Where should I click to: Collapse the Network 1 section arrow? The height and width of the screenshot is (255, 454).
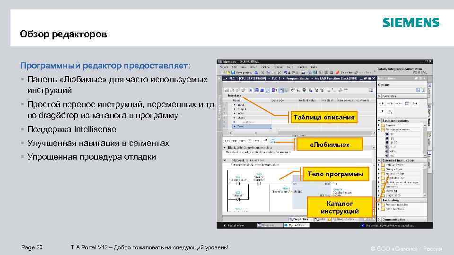(224, 160)
